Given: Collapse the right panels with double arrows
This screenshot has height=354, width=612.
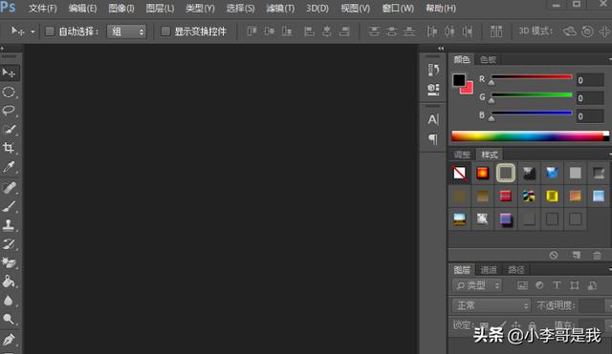Looking at the screenshot, I should coord(441,49).
